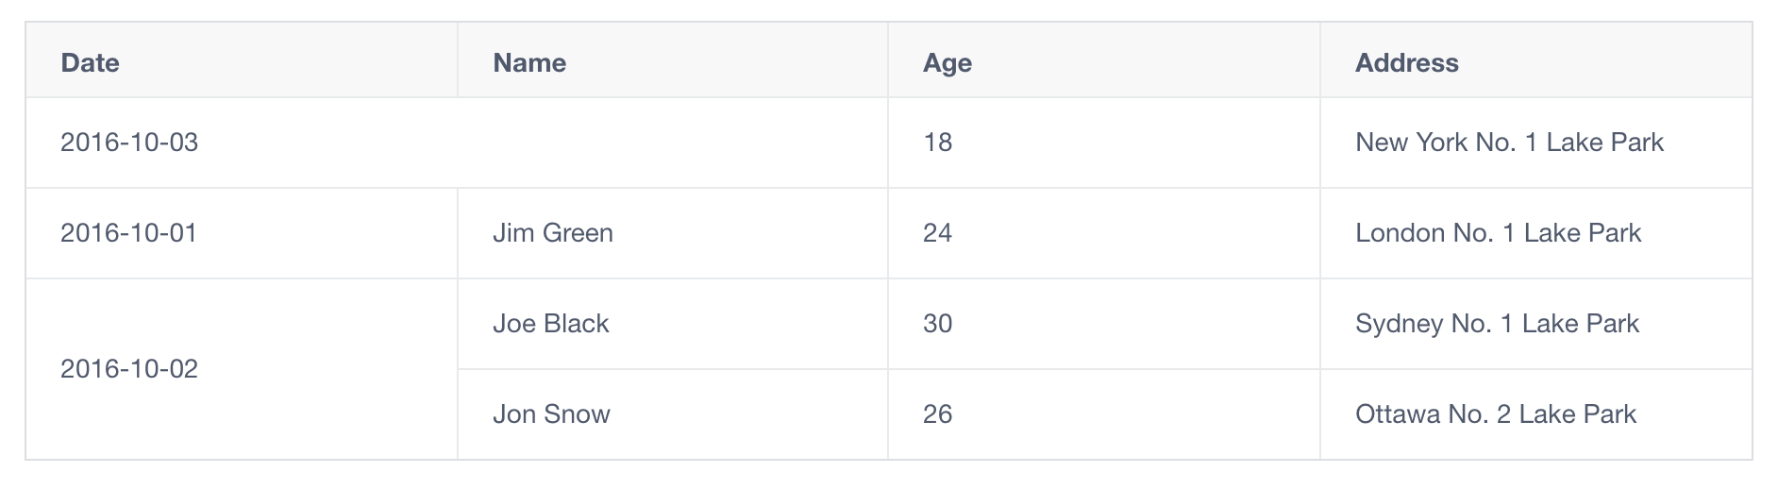Click the cell right of Jim Green showing 24
The image size is (1778, 489).
pos(1104,233)
